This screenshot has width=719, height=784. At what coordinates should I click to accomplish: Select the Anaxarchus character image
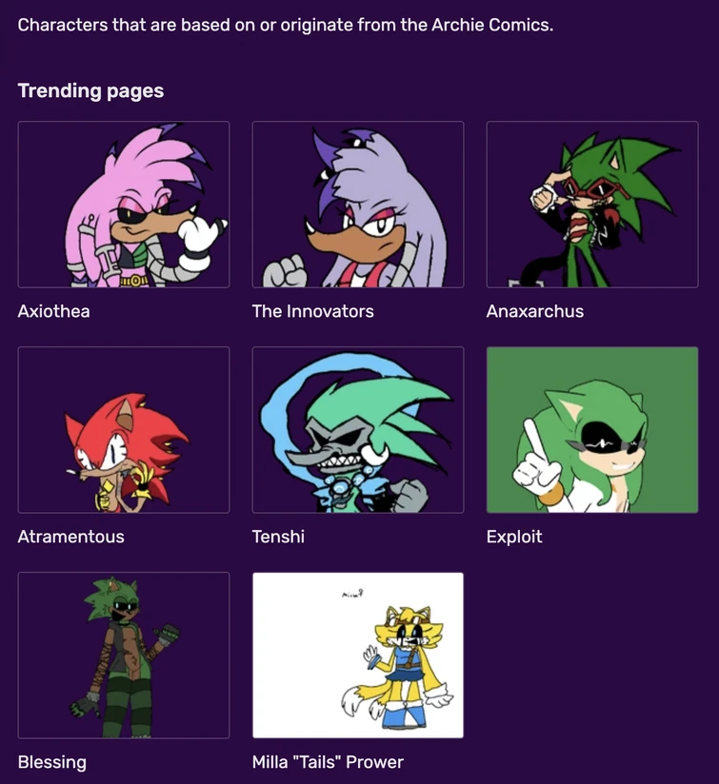[x=592, y=205]
